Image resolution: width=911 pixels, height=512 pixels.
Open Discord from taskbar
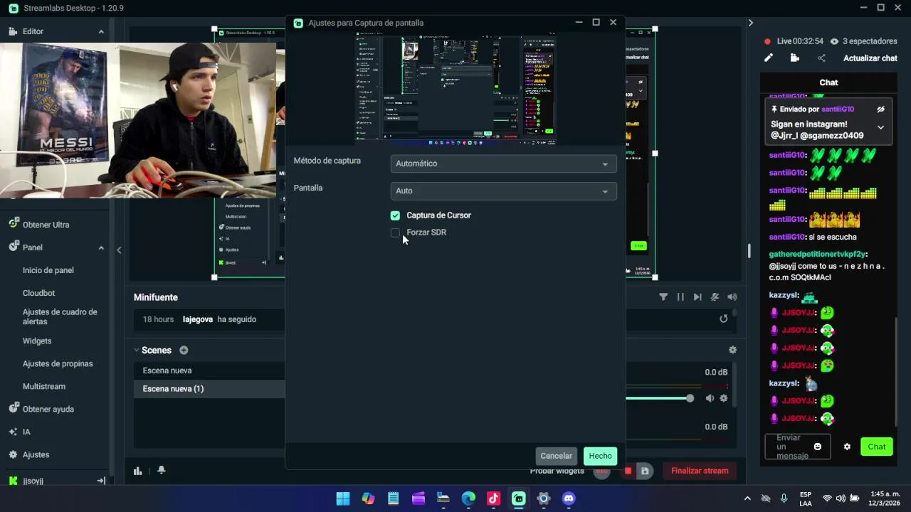(569, 498)
